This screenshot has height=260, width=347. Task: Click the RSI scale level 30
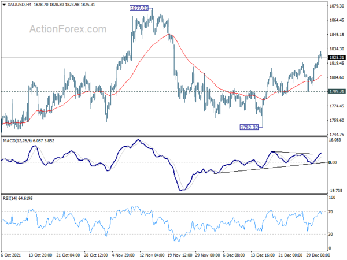[331, 234]
